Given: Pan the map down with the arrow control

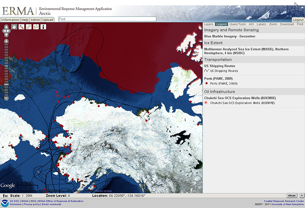Looking at the screenshot, I should [6, 35].
